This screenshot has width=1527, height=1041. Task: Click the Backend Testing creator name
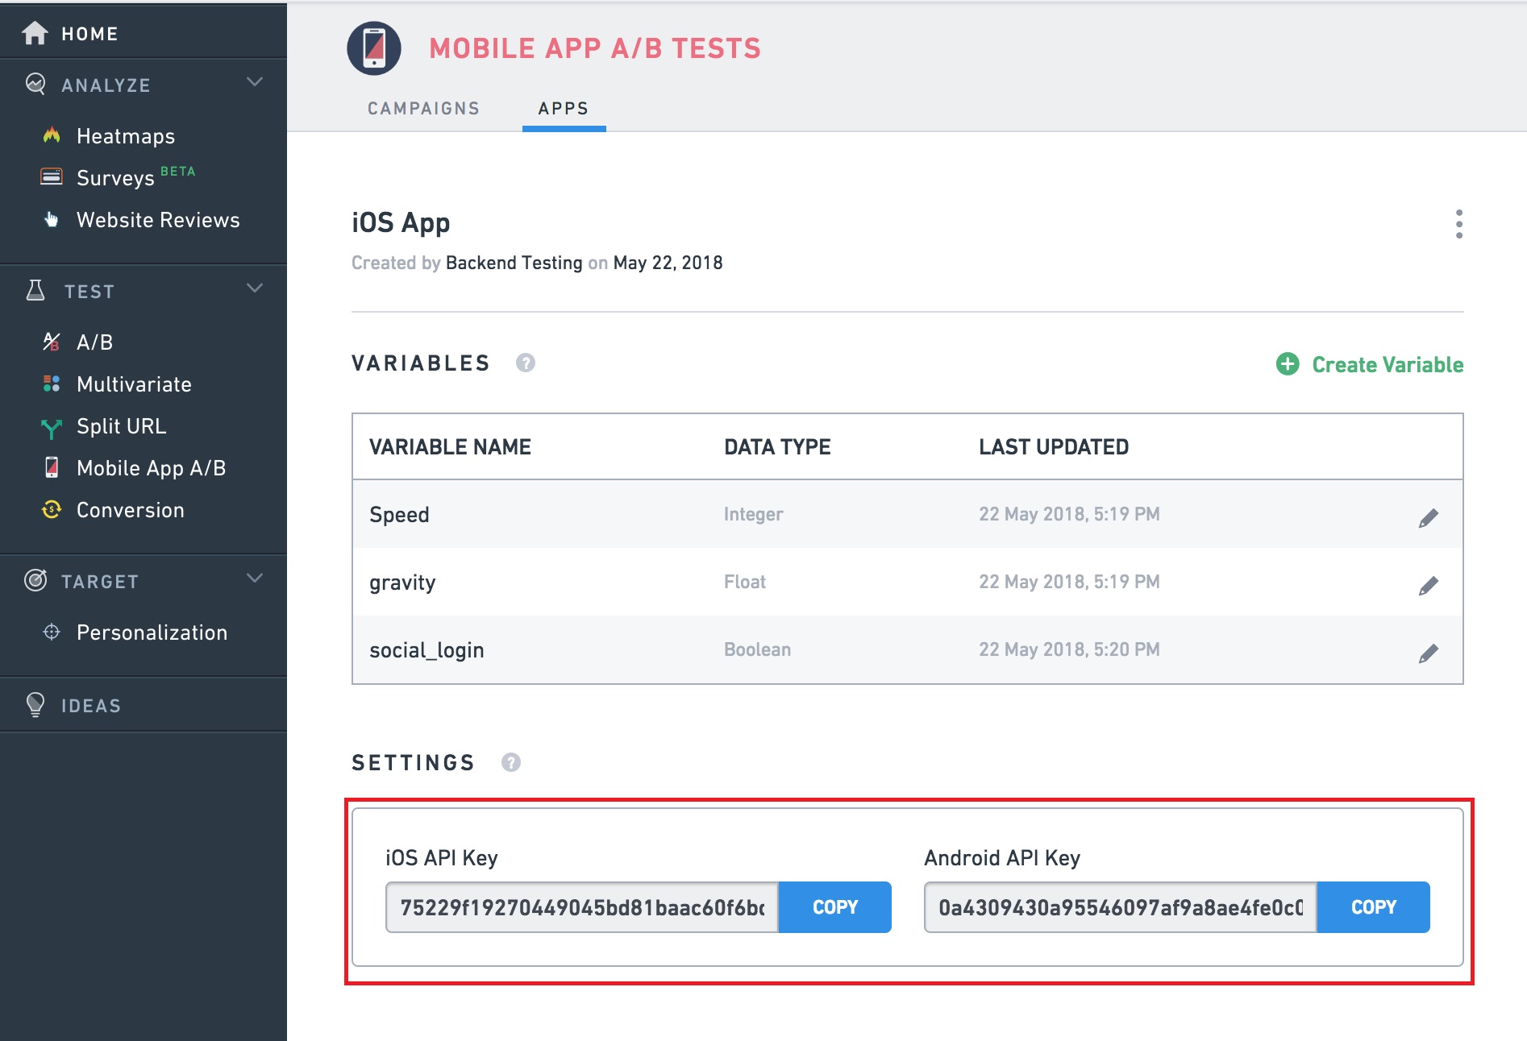click(514, 263)
